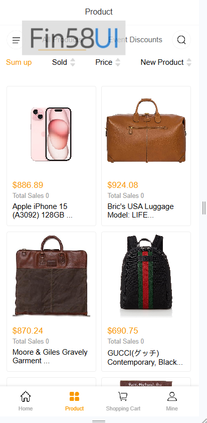Screen dimensions: 207x423
Task: Open GUCCI Contemporary, Black title link
Action: click(x=145, y=358)
